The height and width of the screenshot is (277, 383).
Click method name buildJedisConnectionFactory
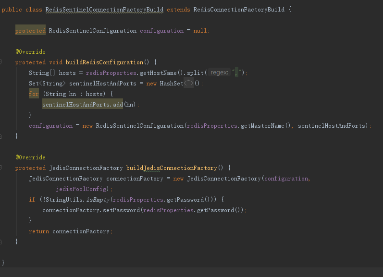[x=172, y=168]
